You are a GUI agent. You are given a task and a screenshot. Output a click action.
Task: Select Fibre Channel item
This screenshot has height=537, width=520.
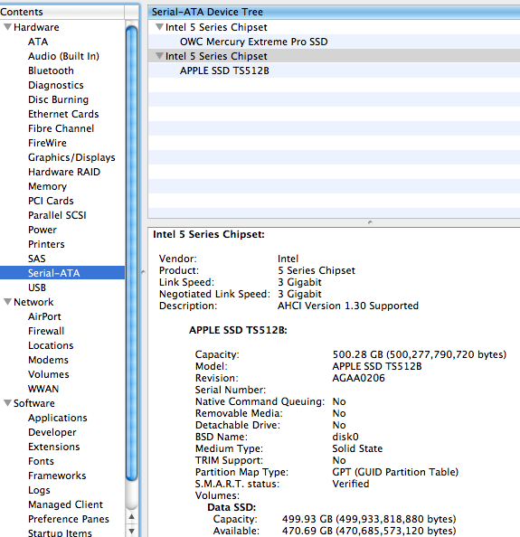[61, 128]
